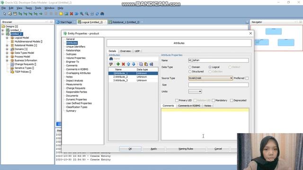
Task: Click the Default Size toolbar icon
Action: [x=97, y=14]
